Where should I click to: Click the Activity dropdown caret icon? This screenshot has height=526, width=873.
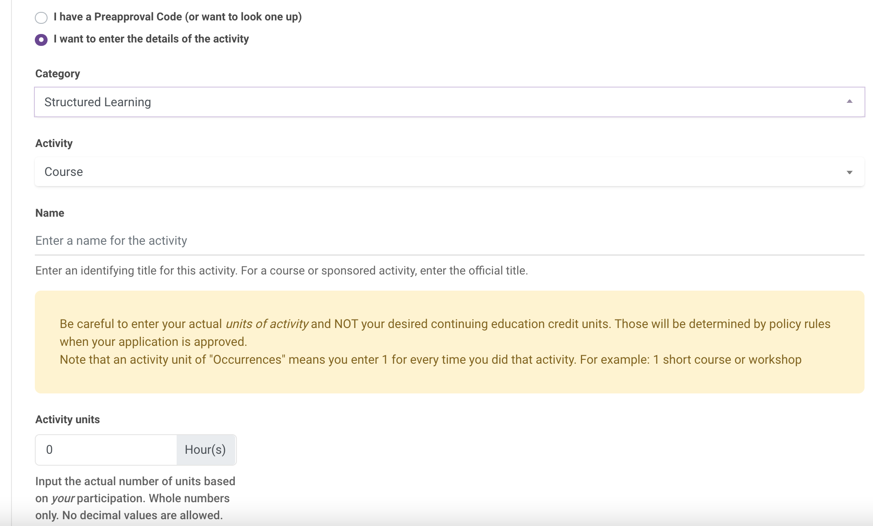(850, 172)
